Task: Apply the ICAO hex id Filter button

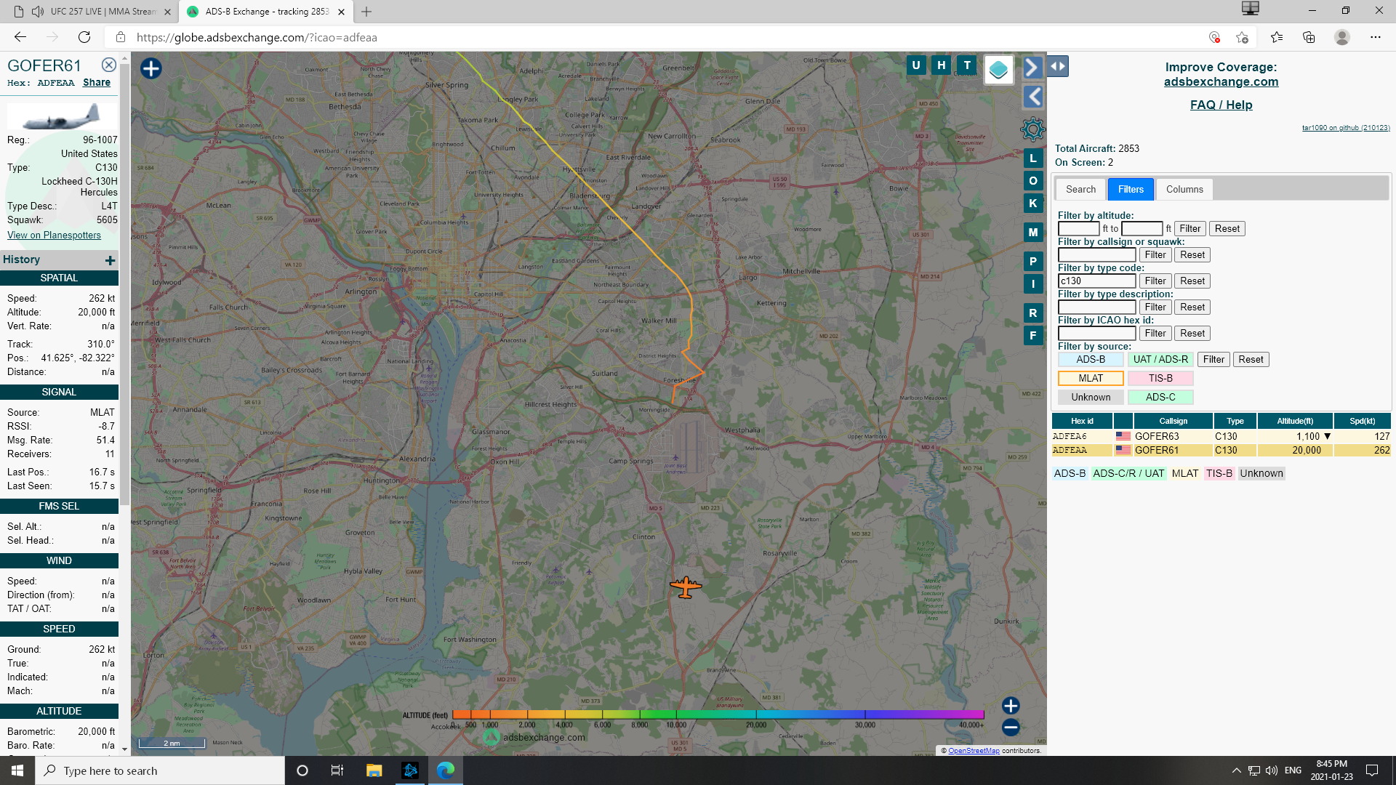Action: pos(1155,334)
